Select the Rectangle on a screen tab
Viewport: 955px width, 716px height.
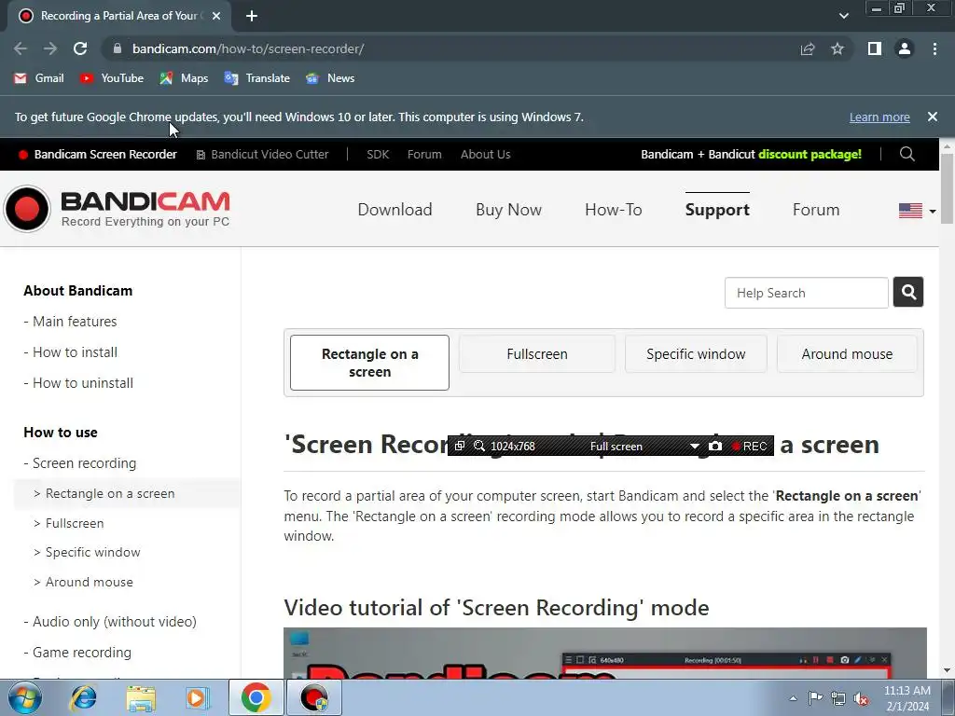pos(369,363)
